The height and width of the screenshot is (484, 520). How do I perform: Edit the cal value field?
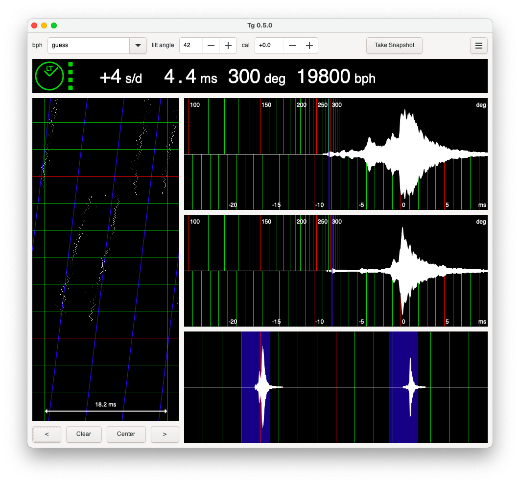(269, 46)
